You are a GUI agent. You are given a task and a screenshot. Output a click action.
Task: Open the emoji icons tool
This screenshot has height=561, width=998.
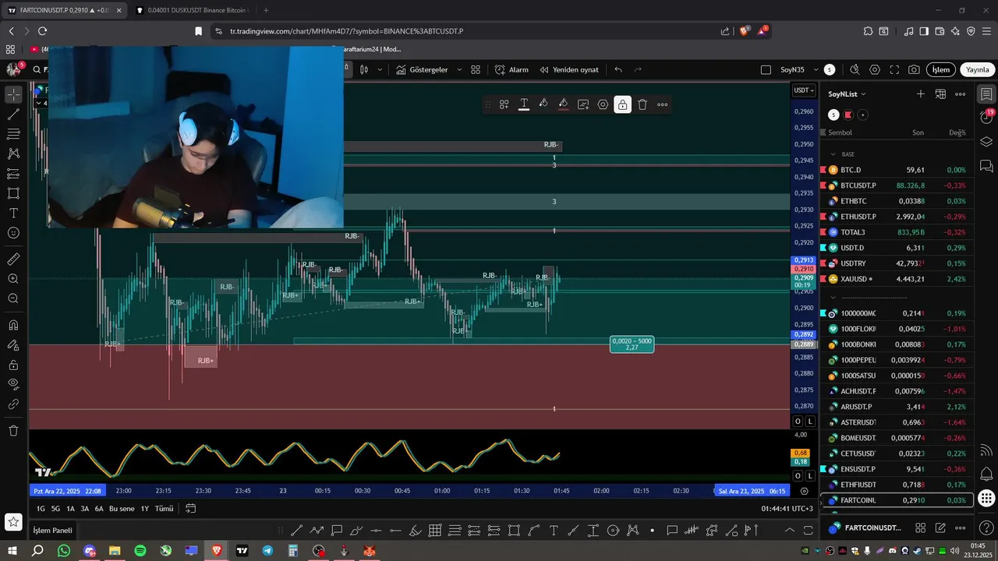13,233
